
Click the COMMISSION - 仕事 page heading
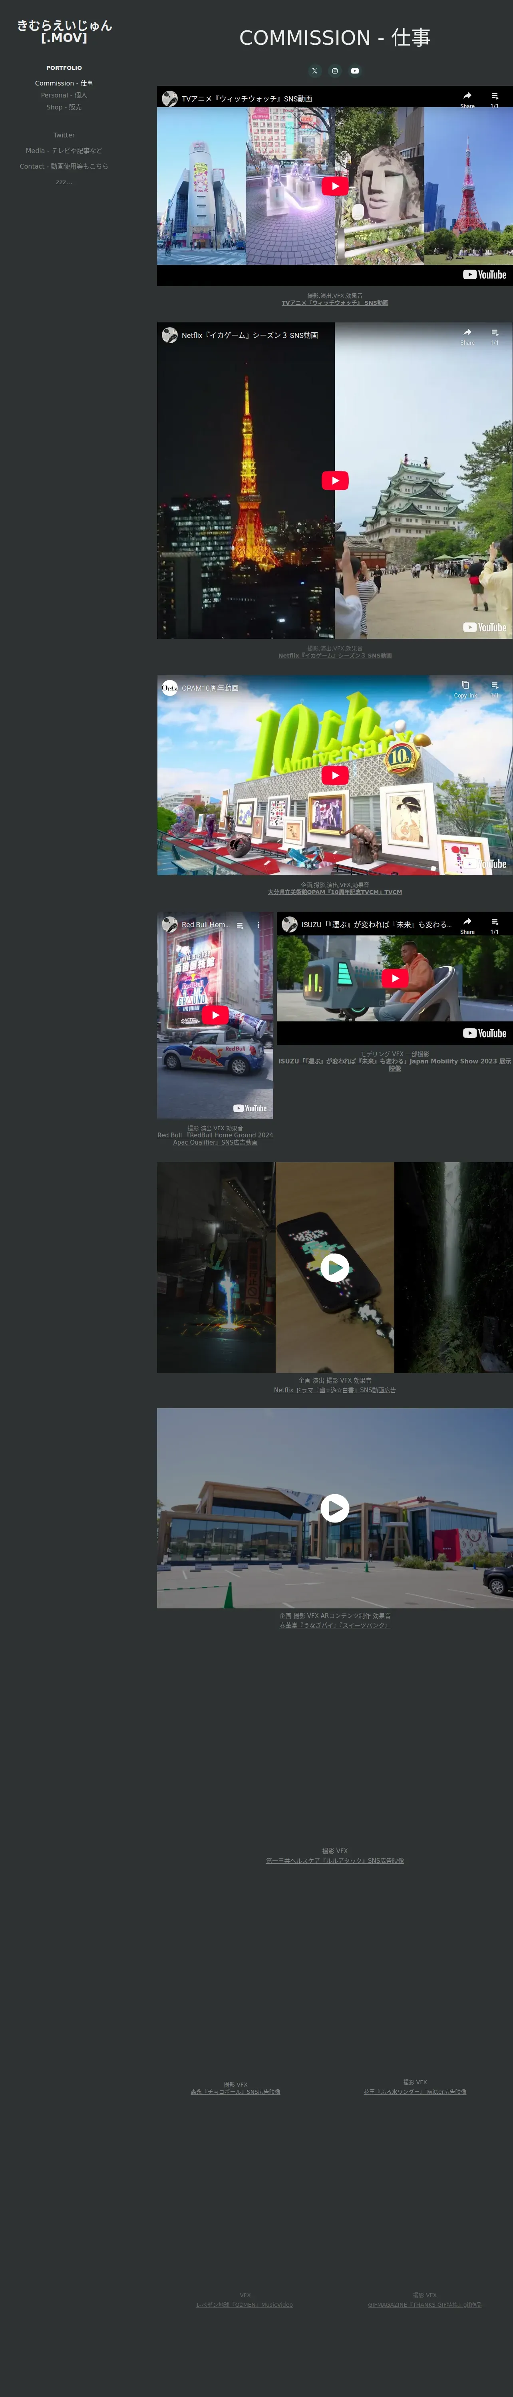coord(335,37)
